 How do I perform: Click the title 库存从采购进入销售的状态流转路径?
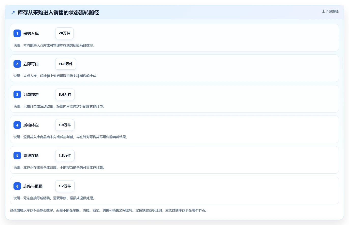pyautogui.click(x=59, y=13)
